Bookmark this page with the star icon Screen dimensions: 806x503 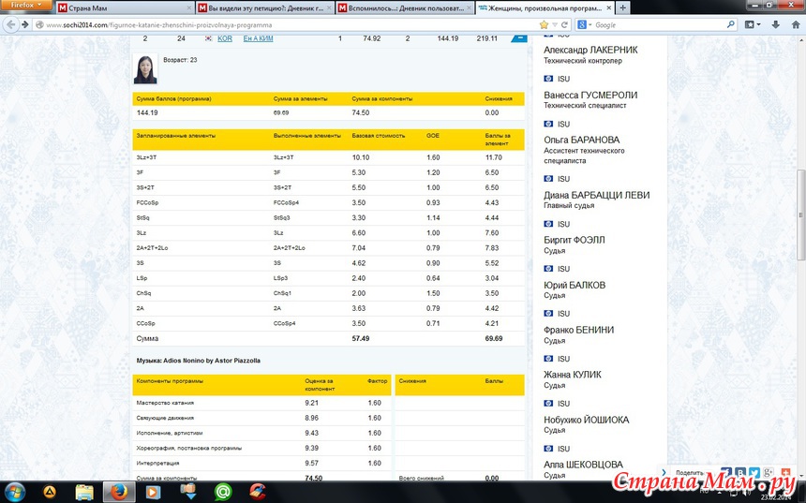point(544,24)
